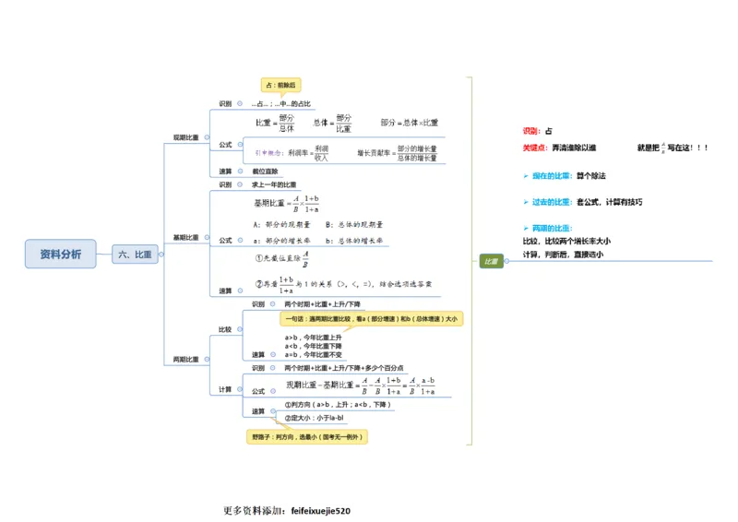
Task: Collapse the 计算 sub-branch toggle
Action: (x=238, y=389)
